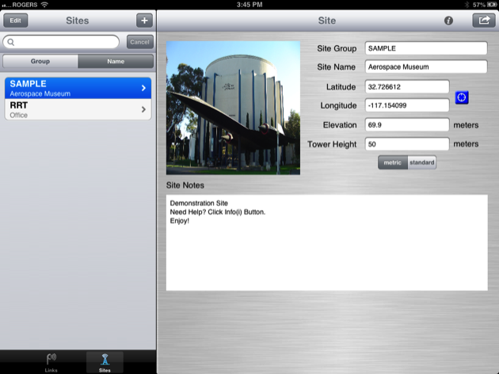Click the Latitude input field
Image resolution: width=499 pixels, height=374 pixels.
[407, 87]
